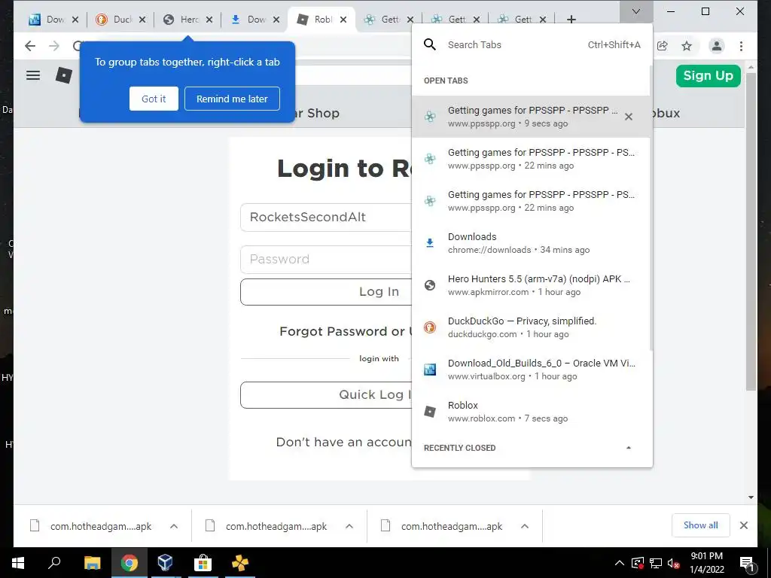This screenshot has height=578, width=771.
Task: Expand options for the first apk download
Action: coord(174,526)
